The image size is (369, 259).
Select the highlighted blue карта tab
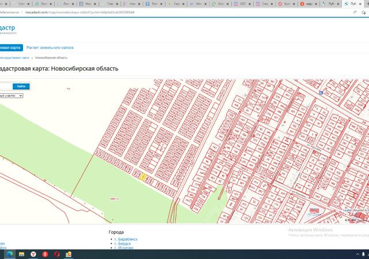pos(11,47)
